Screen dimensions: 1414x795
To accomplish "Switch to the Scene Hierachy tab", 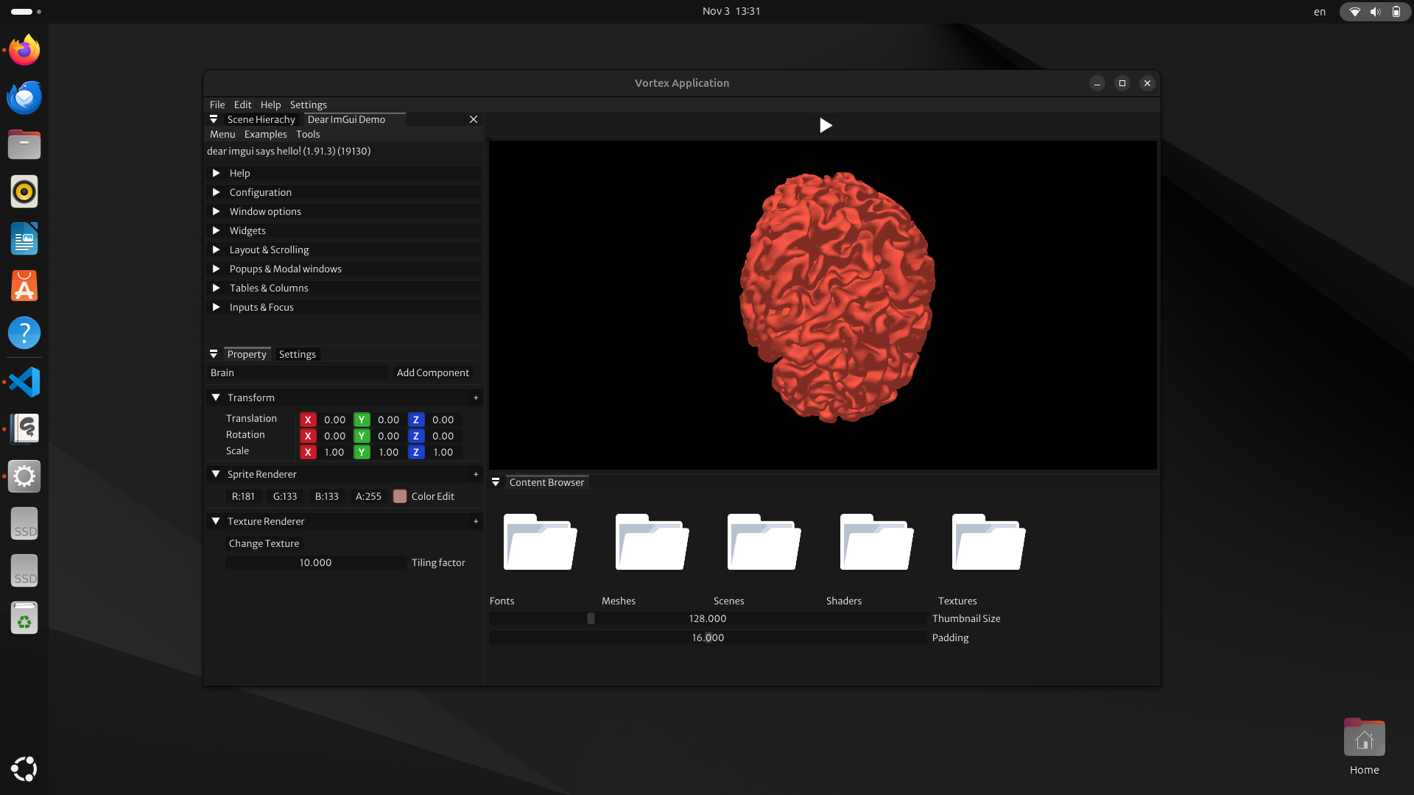I will 261,119.
